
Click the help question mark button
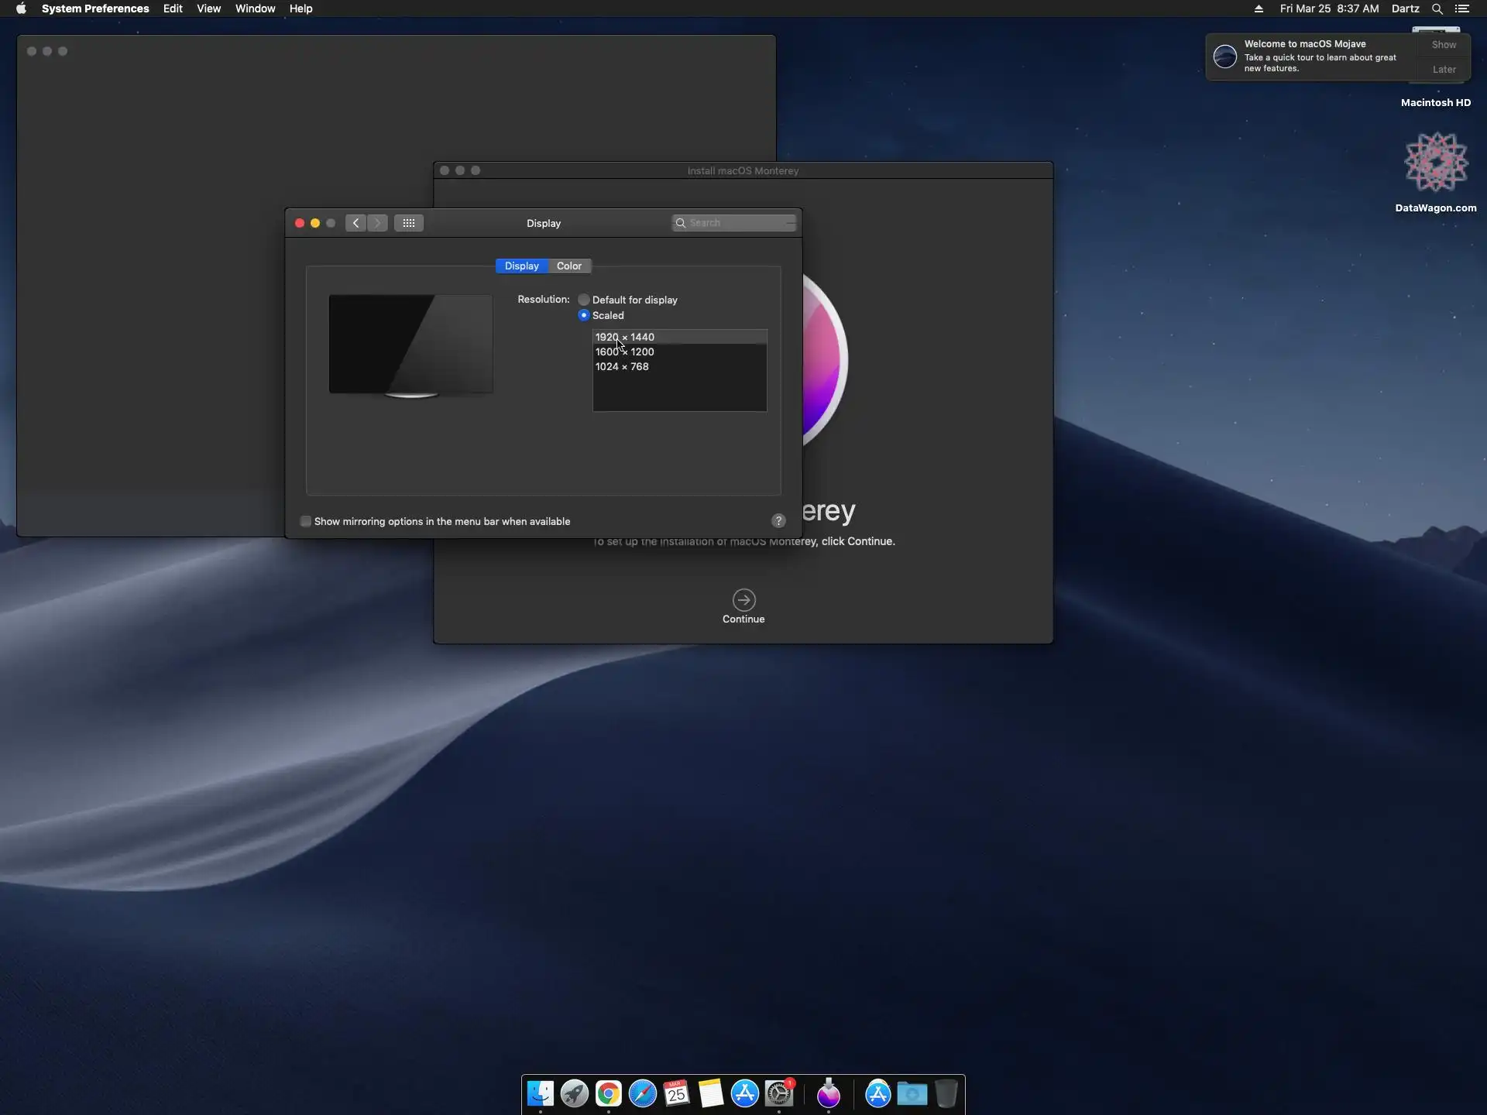coord(778,521)
